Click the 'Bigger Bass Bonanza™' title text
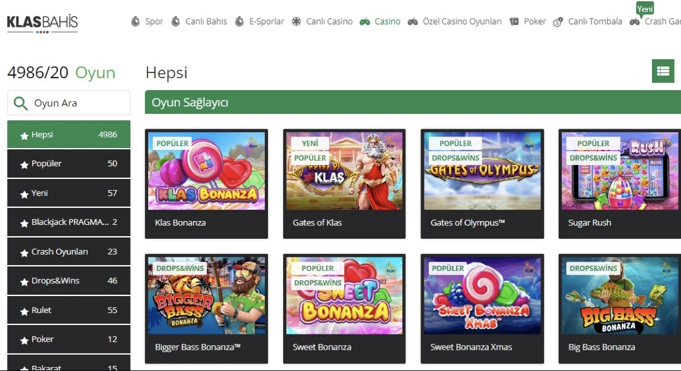 click(197, 347)
